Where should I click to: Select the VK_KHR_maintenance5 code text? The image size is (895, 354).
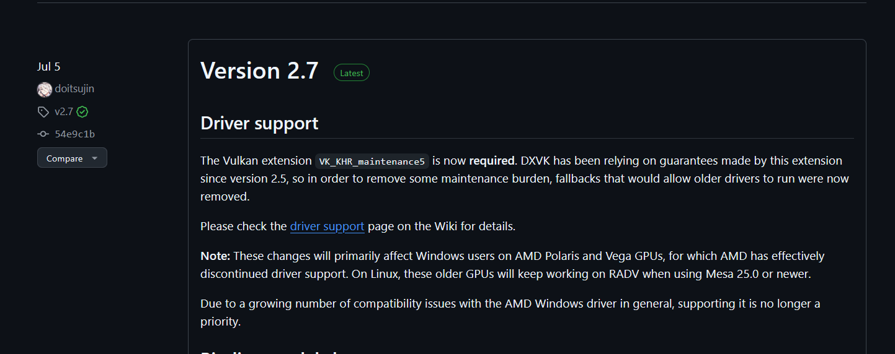pyautogui.click(x=372, y=161)
